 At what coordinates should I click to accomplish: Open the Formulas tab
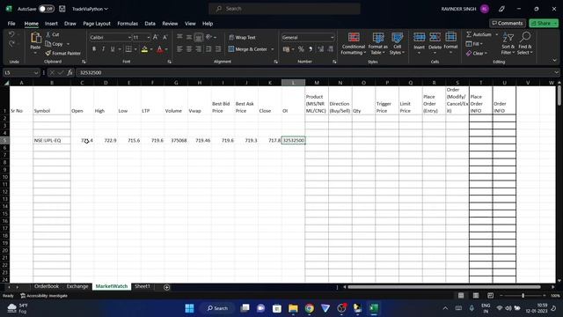[128, 24]
